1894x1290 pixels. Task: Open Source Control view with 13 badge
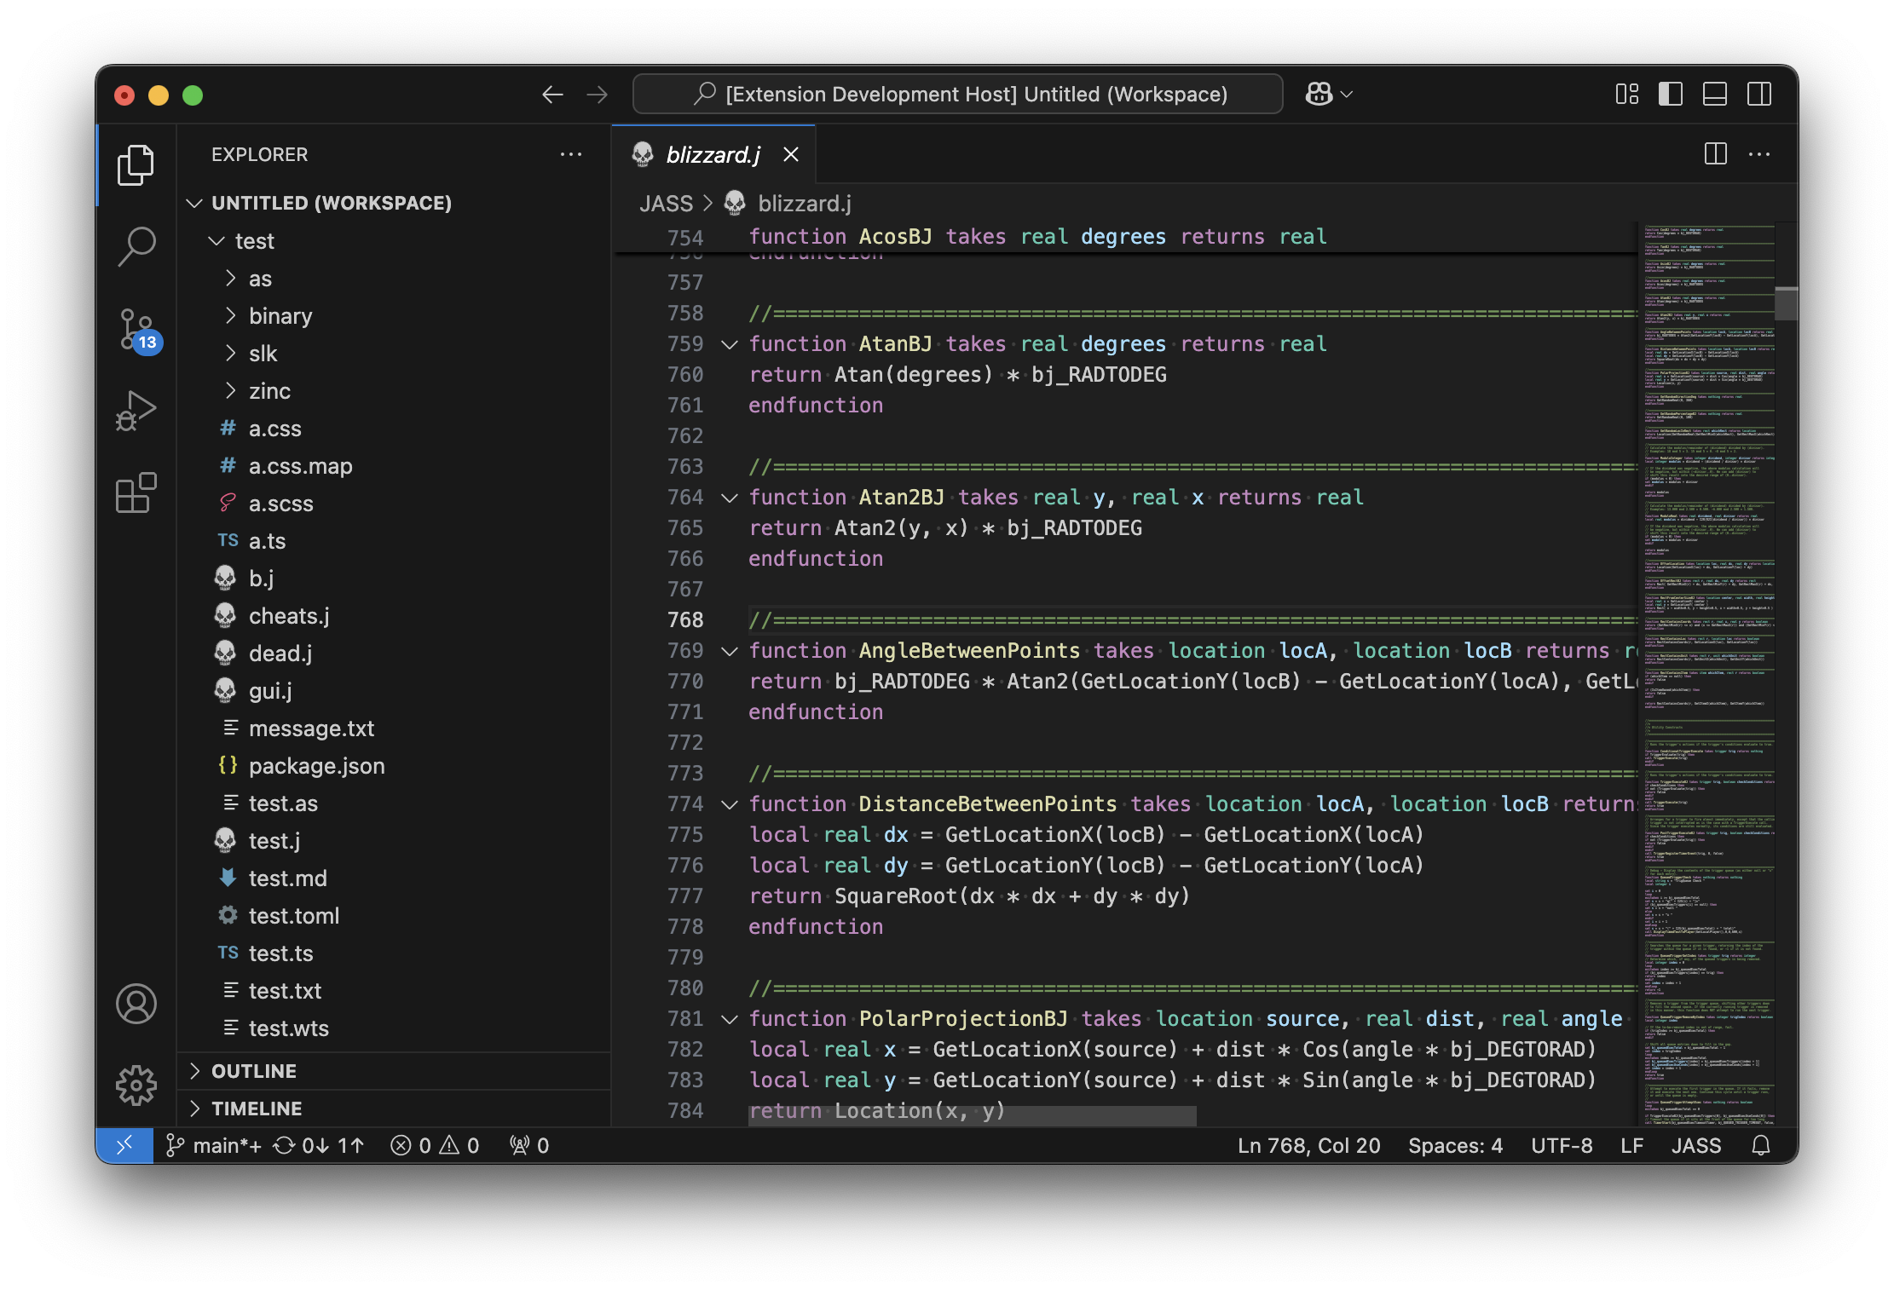[x=136, y=329]
